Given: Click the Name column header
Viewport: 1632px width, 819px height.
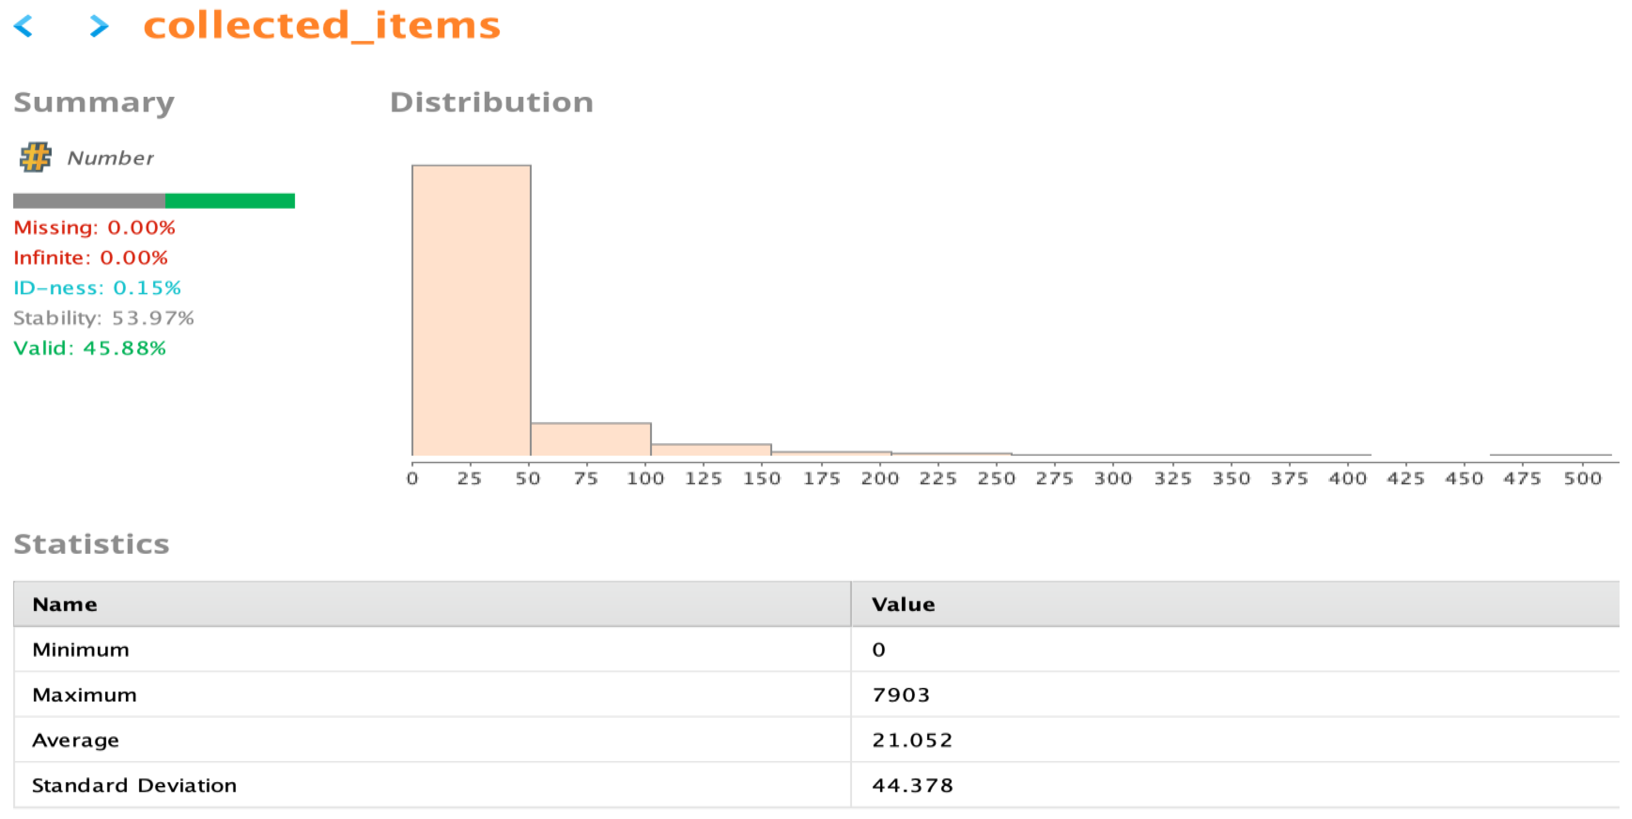Looking at the screenshot, I should point(65,604).
